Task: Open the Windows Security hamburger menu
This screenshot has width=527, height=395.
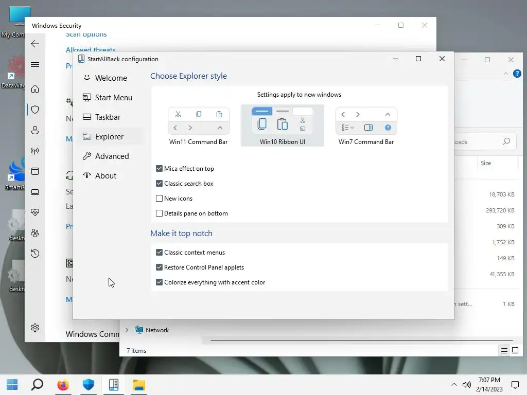Action: (x=35, y=64)
